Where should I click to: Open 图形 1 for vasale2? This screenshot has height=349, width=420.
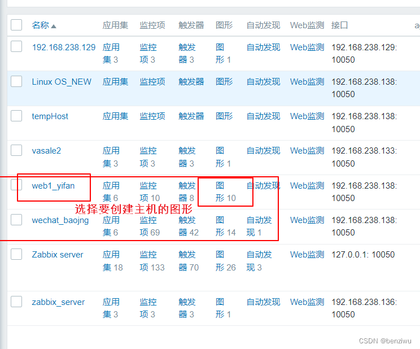point(223,157)
